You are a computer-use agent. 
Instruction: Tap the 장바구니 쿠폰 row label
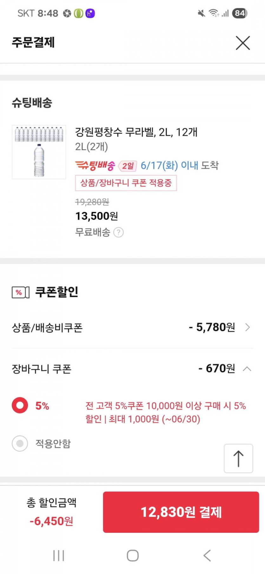tap(42, 369)
